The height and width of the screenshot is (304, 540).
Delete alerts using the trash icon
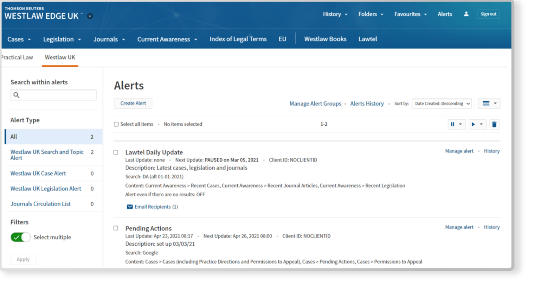[494, 124]
